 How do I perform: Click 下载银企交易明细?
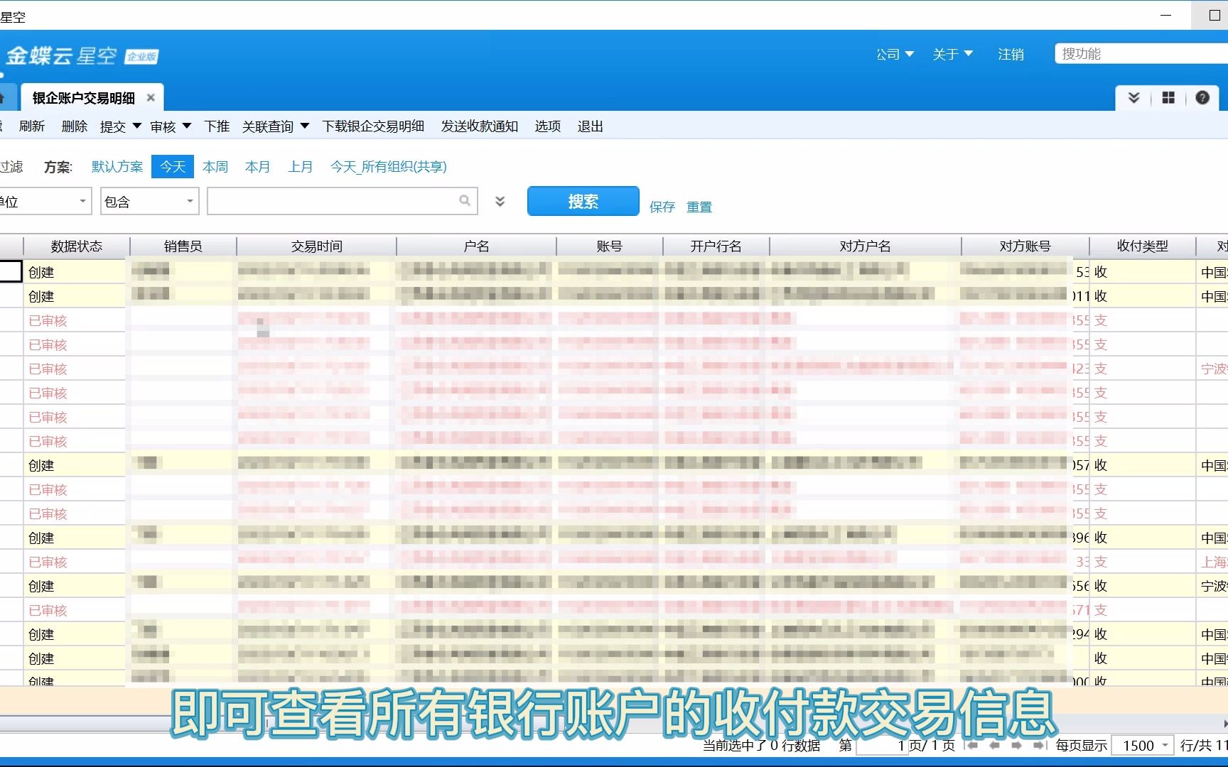click(x=373, y=126)
